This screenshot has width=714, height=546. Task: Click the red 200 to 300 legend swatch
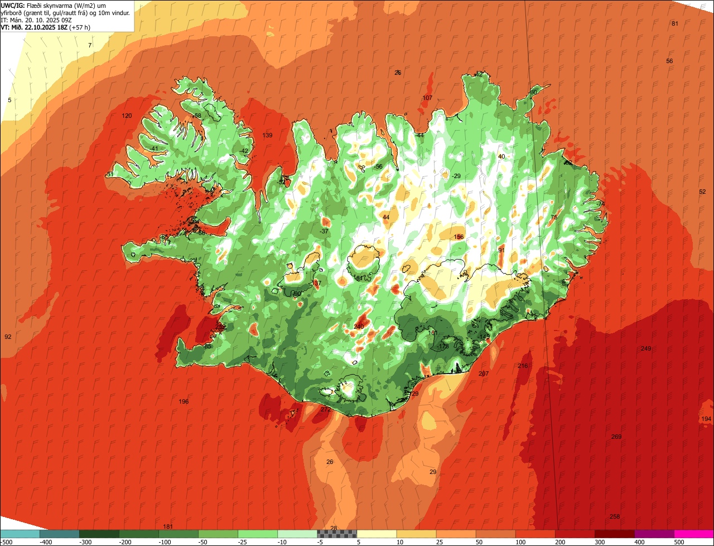click(x=575, y=534)
